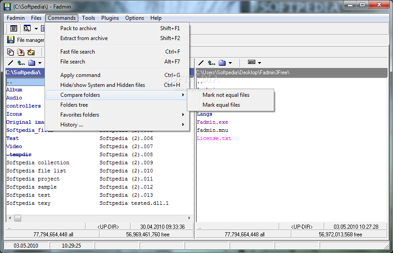Choose Apply command menu entry

coord(117,75)
